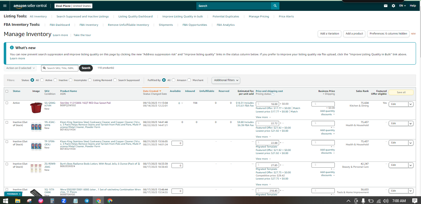Expand Additional filters dropdown

pos(226,80)
